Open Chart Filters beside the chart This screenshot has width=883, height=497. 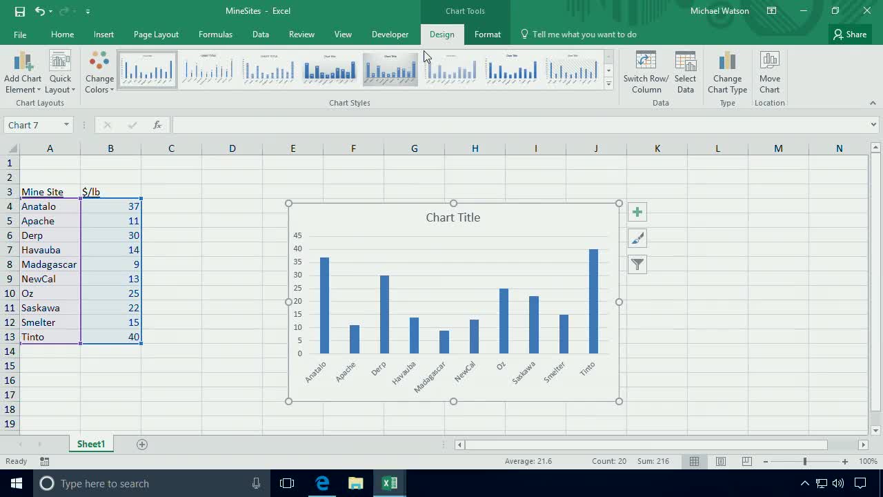coord(637,264)
